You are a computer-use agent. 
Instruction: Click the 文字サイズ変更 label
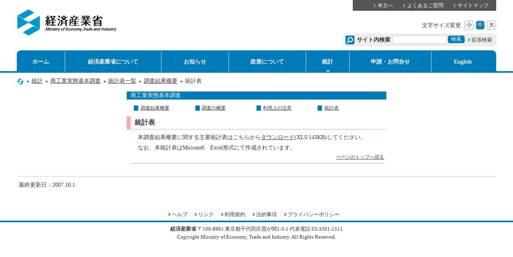[441, 26]
